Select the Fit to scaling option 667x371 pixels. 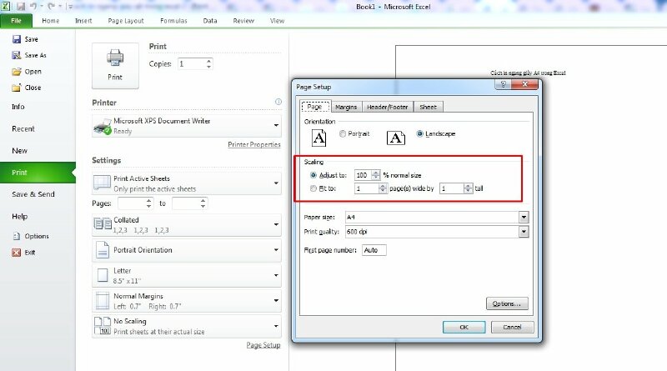coord(313,188)
